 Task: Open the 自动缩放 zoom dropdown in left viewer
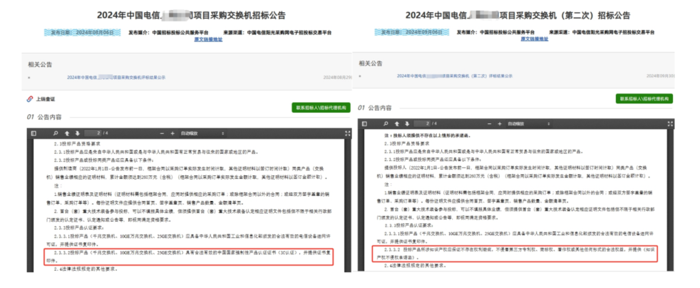click(202, 133)
